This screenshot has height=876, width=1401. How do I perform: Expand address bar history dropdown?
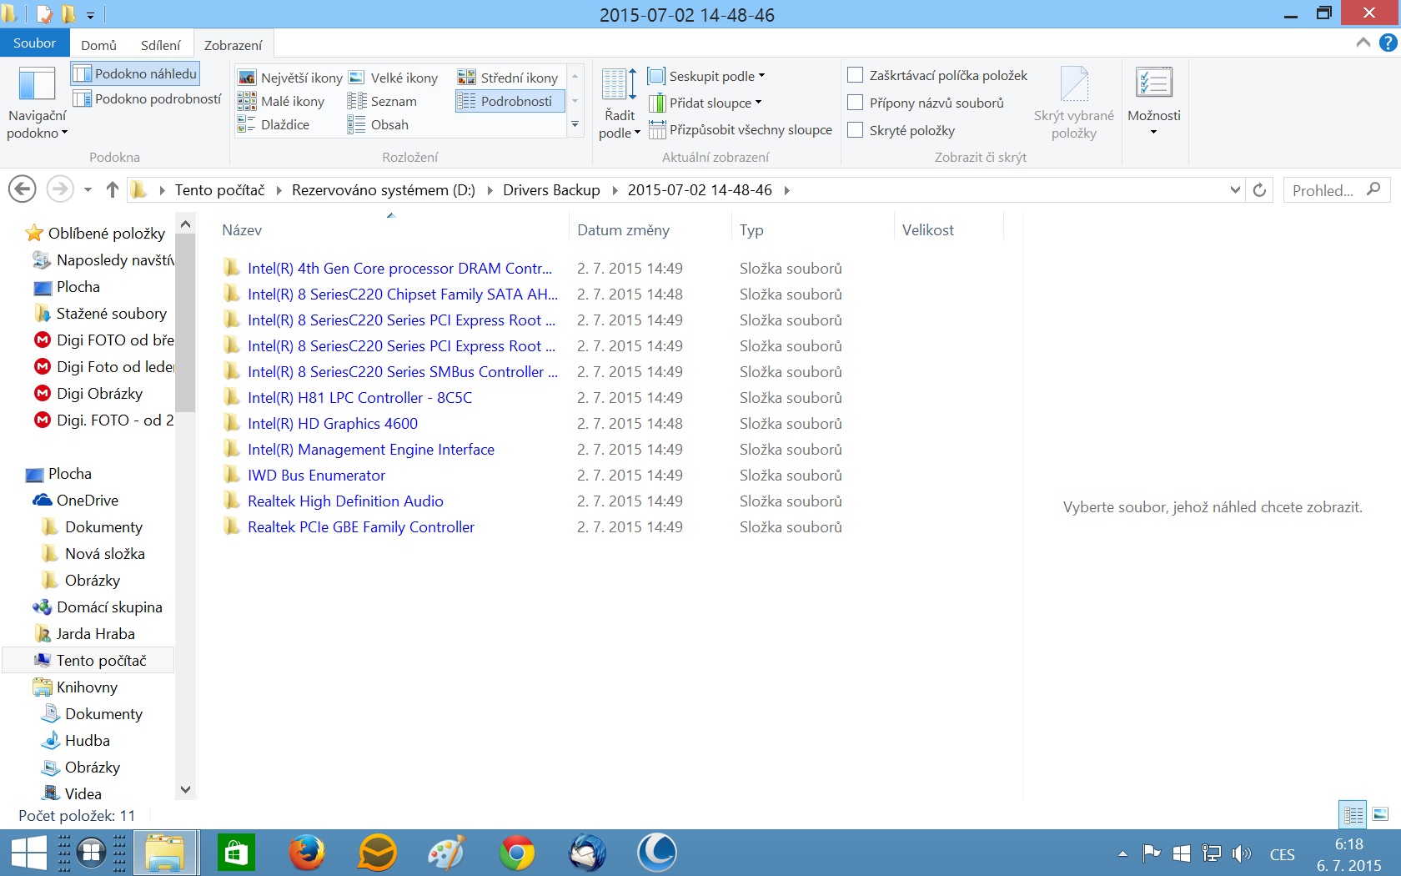(1235, 190)
